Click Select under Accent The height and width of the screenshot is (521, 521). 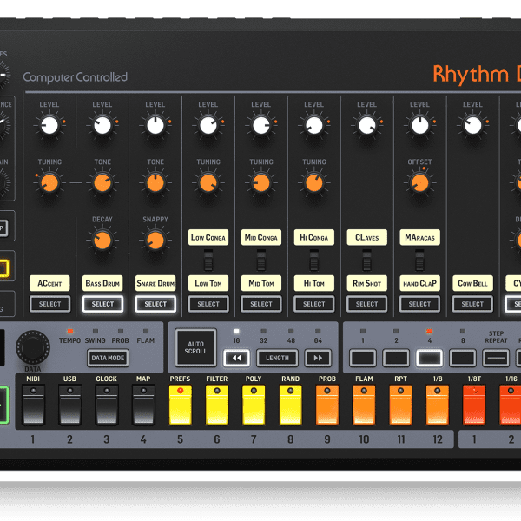pos(49,304)
